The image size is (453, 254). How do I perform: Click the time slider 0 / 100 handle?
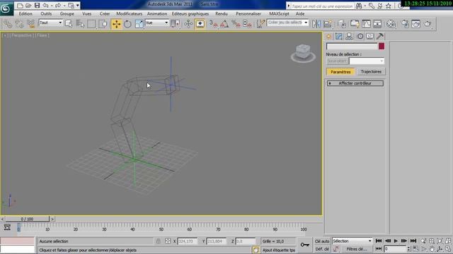pyautogui.click(x=27, y=219)
